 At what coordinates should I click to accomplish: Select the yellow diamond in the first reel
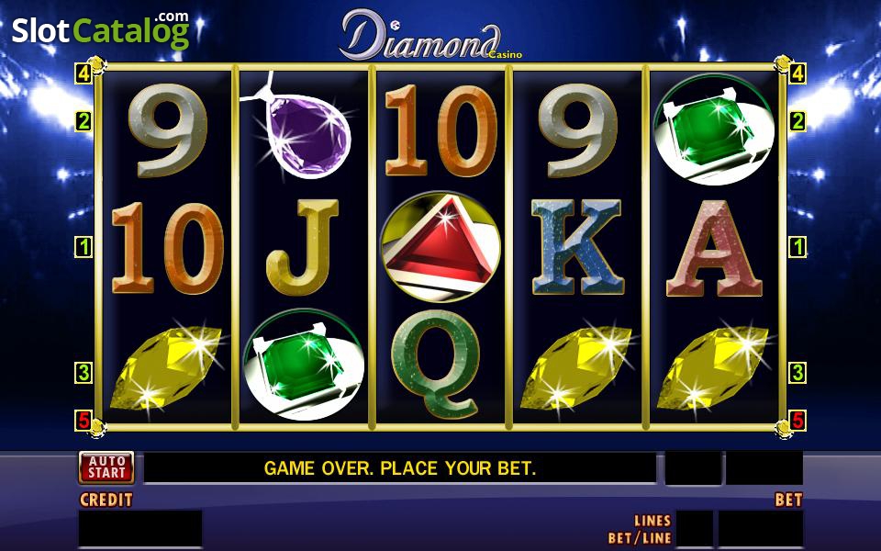167,366
